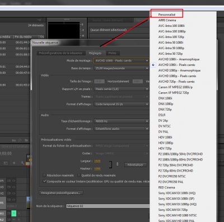Enable the Qualité de rendu maximale checkbox

78,176
